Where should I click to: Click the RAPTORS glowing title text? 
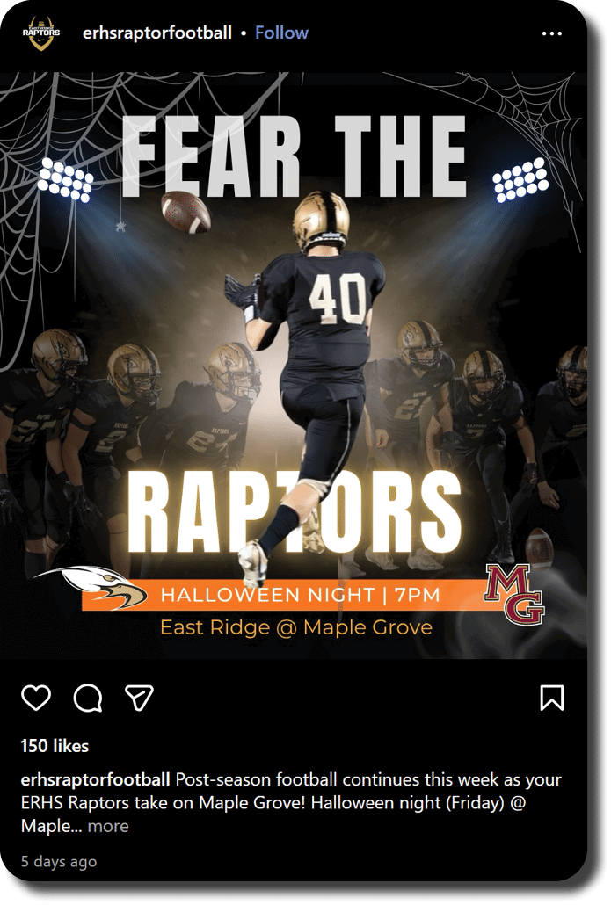295,511
